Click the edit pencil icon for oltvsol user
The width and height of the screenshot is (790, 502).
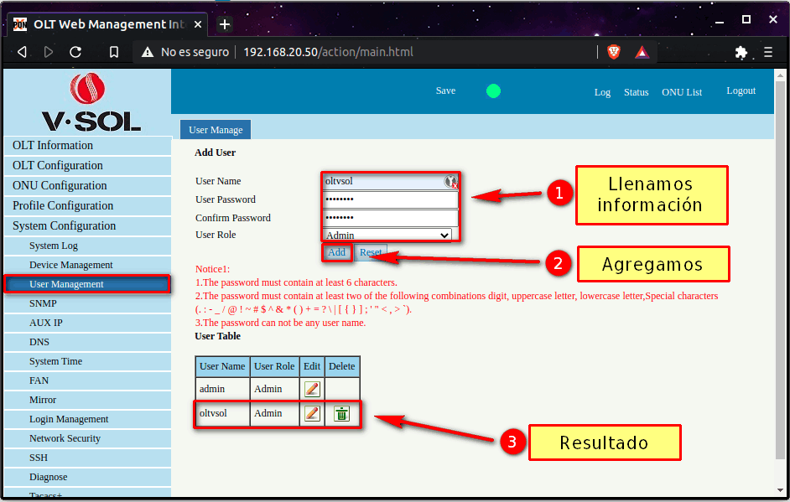click(312, 413)
